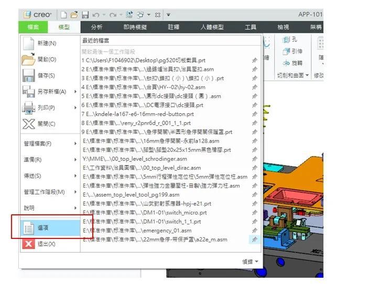Click the 引伸 extrude tool in ribbon
This screenshot has width=379, height=284.
292,51
